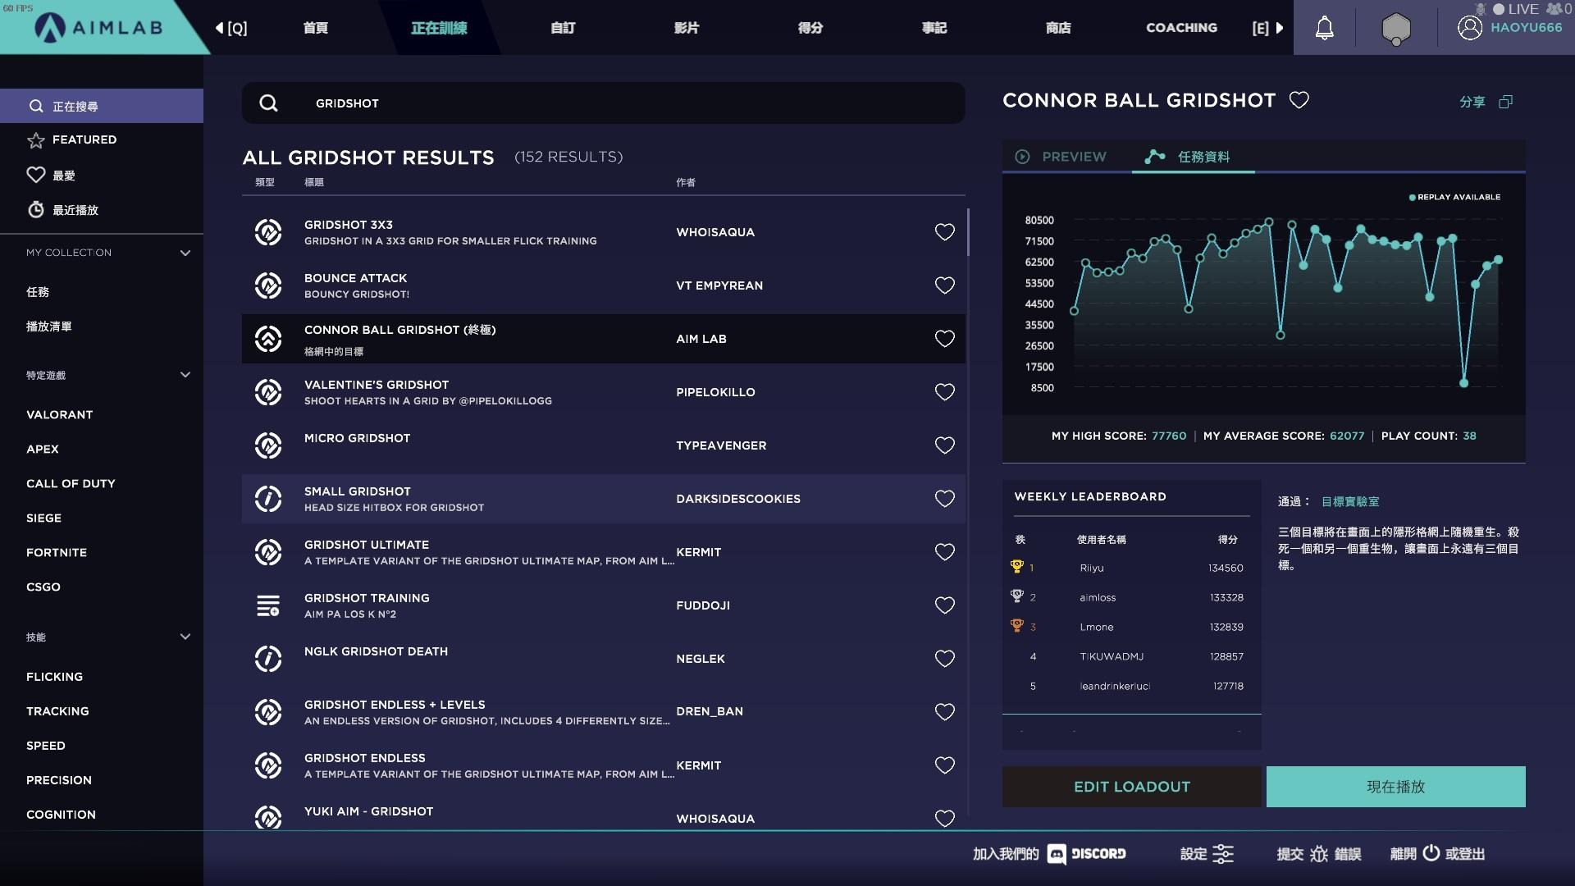Select the 任務資料 task data tab
Viewport: 1575px width, 886px height.
point(1201,156)
